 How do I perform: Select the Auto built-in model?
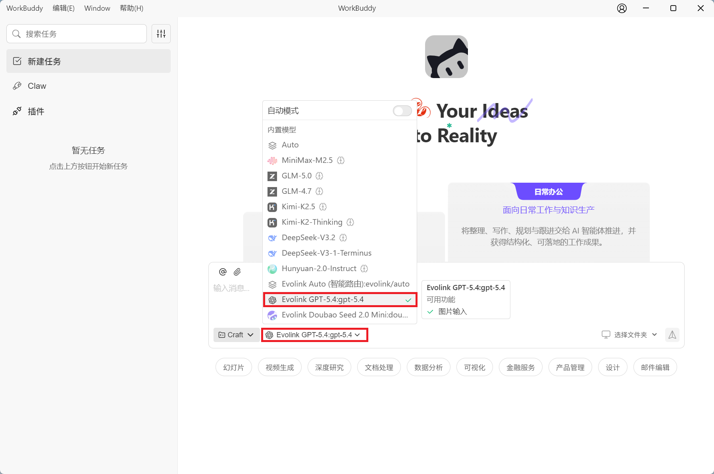coord(340,145)
